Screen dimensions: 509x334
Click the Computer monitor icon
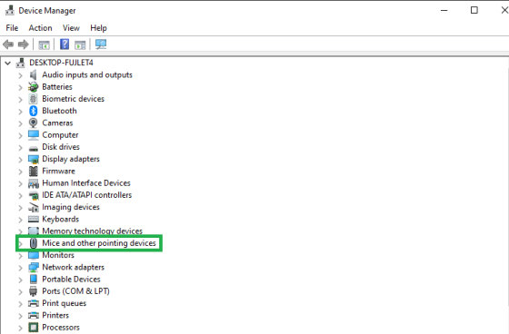click(33, 135)
